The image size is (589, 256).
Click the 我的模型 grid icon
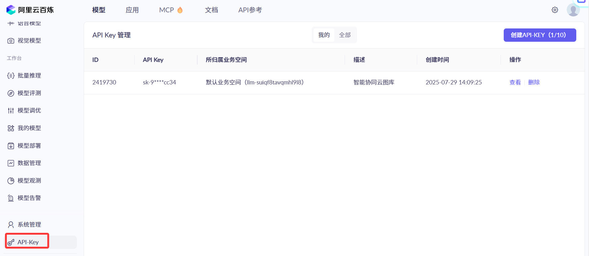(11, 128)
